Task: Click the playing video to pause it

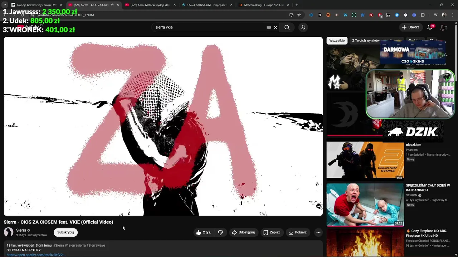Action: pyautogui.click(x=163, y=126)
